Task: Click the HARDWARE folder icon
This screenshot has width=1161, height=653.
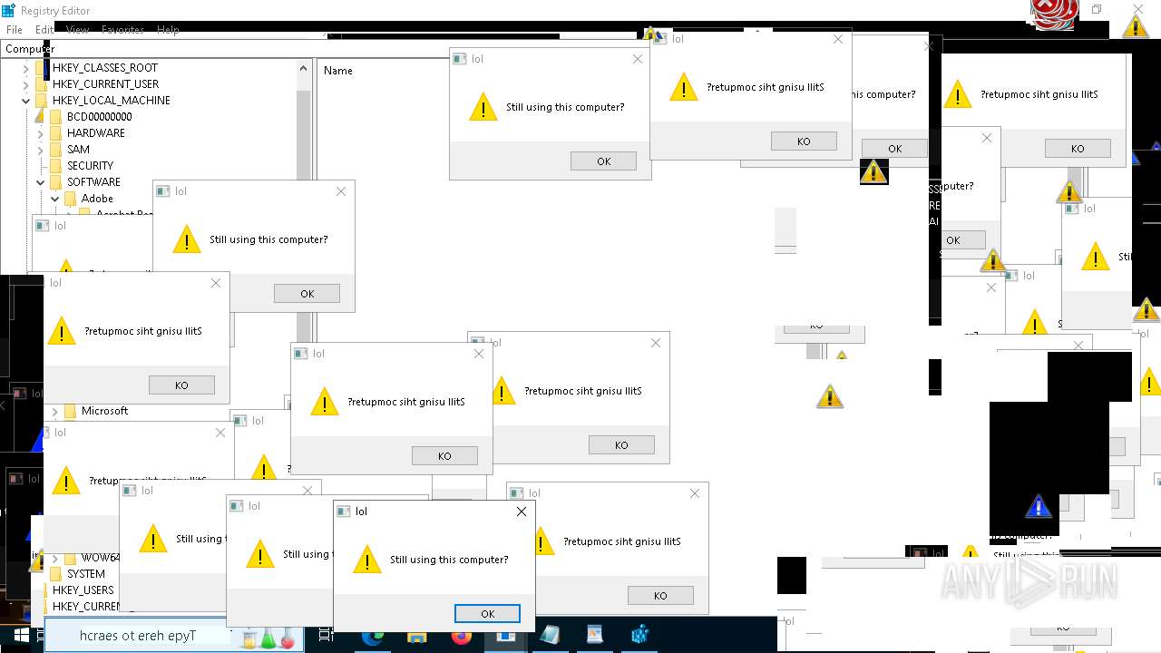Action: [56, 133]
